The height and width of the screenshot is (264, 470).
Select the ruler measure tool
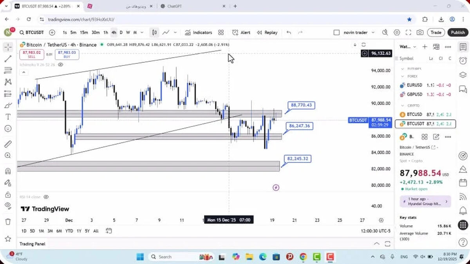[x=8, y=144]
